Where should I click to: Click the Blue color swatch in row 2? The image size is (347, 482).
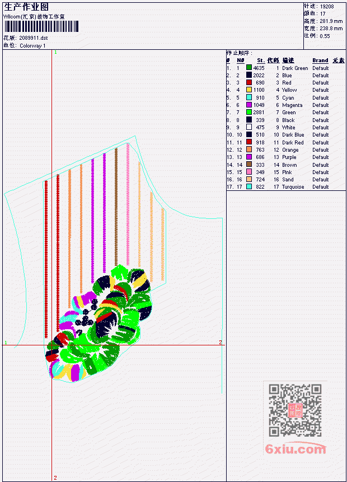(x=249, y=75)
